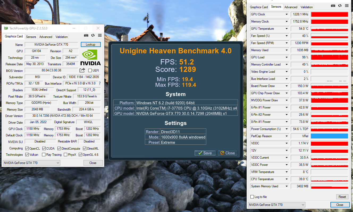Take a screenshot via camera icon in Graphics Card window
Image resolution: width=353 pixels, height=212 pixels.
86,35
